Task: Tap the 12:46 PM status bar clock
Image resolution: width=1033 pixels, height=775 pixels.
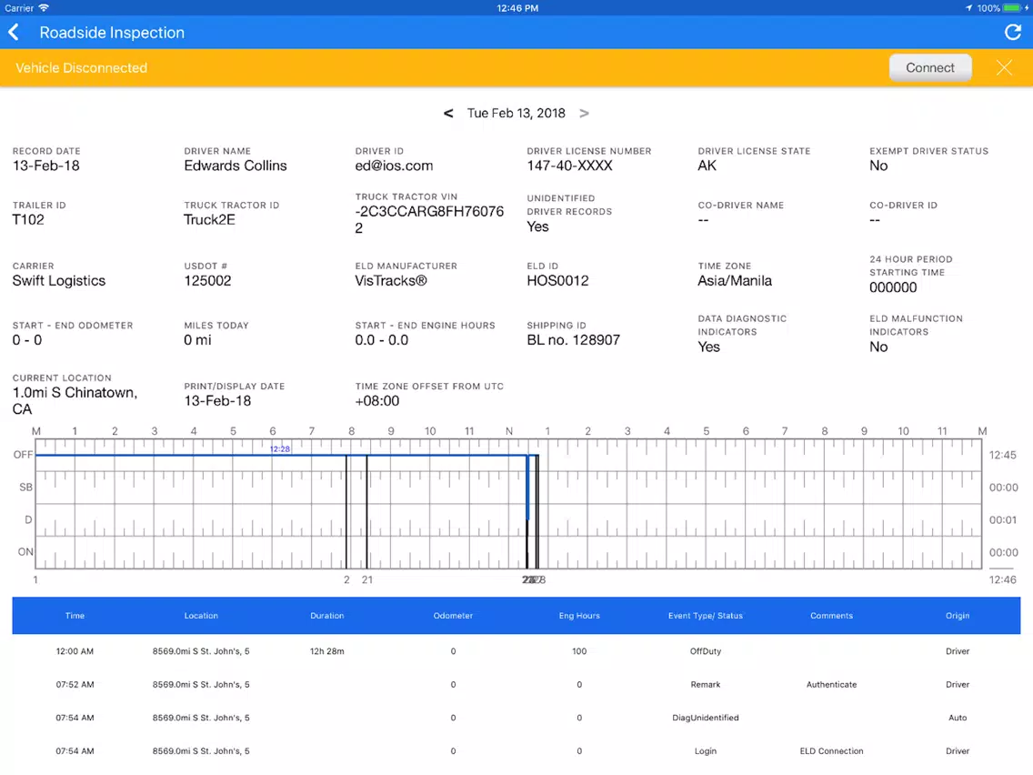Action: (517, 8)
